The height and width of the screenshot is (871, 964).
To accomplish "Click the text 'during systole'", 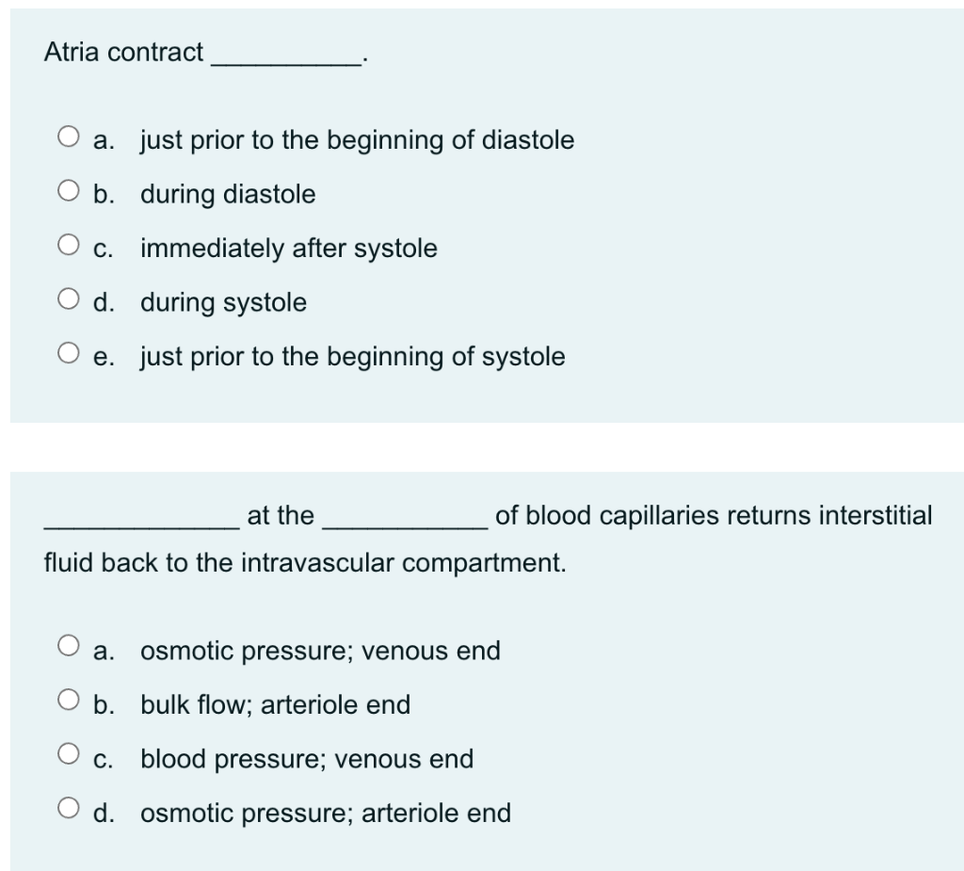I will click(x=223, y=302).
